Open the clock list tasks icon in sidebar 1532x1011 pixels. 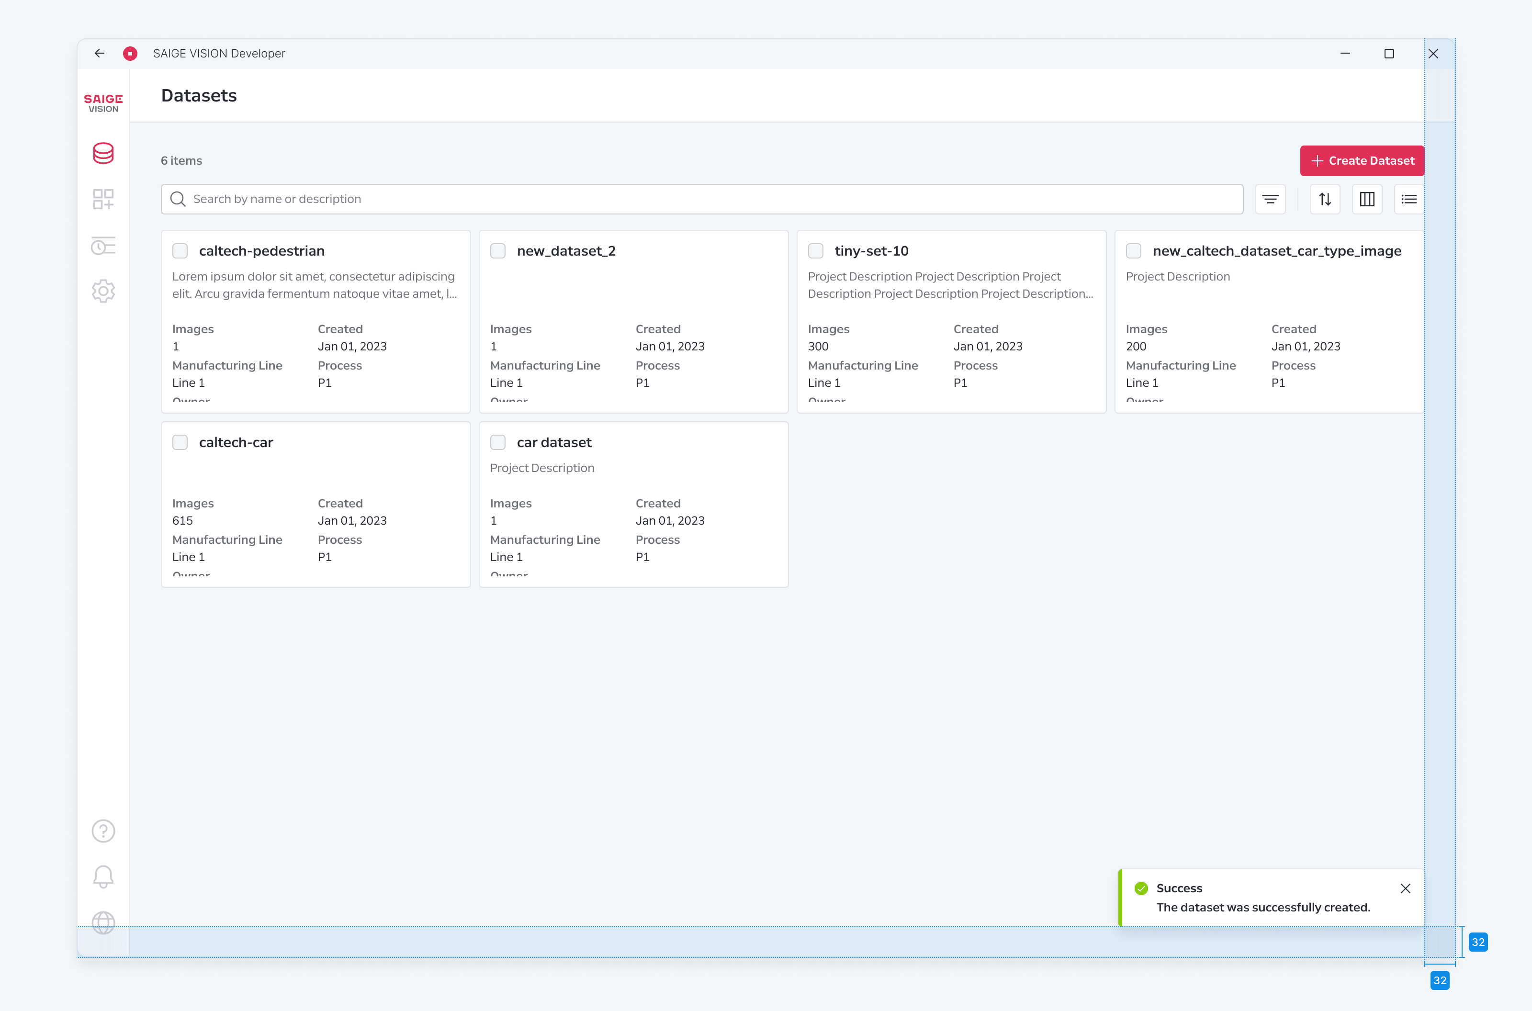click(x=103, y=246)
